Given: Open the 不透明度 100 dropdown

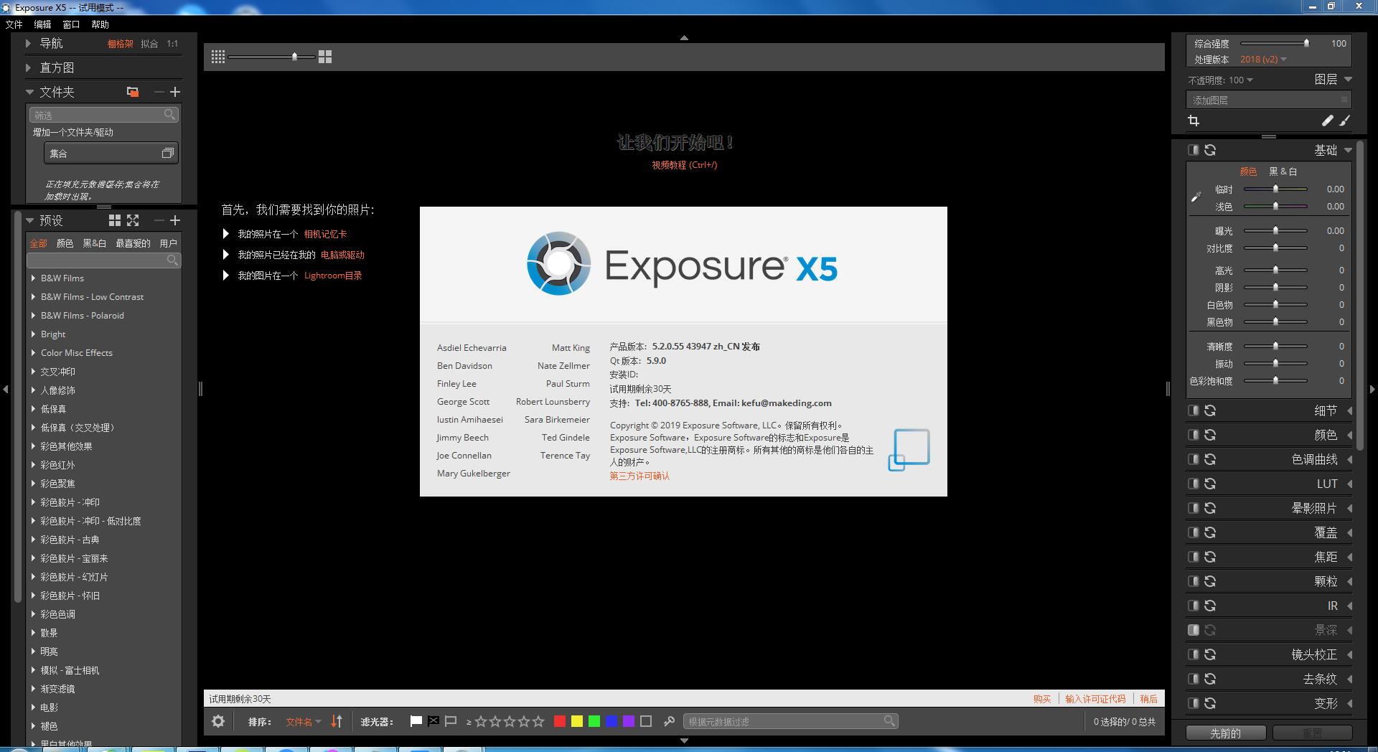Looking at the screenshot, I should 1241,80.
